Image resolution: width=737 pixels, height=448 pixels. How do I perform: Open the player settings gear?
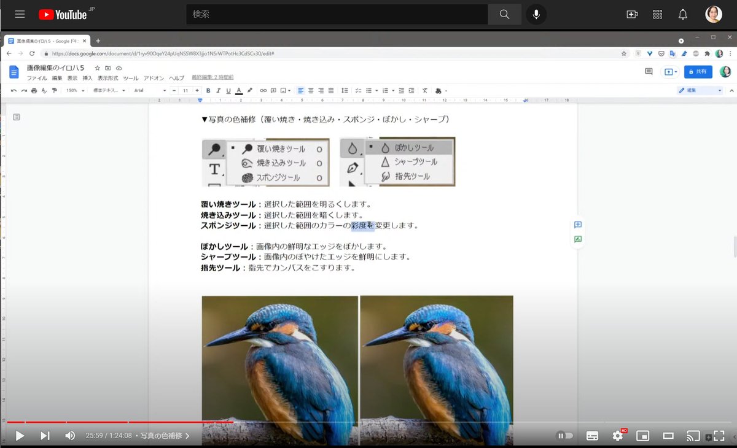(x=618, y=436)
